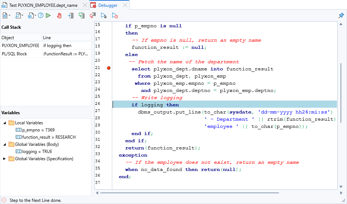Collapse the Local Variables tree node
This screenshot has height=204, width=347.
[x=4, y=123]
